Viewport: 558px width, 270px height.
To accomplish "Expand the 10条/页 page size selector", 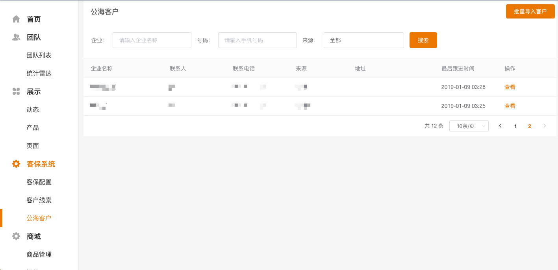I will pos(469,126).
